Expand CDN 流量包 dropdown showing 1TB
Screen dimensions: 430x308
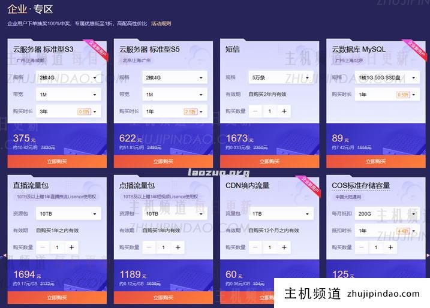281,213
